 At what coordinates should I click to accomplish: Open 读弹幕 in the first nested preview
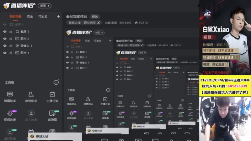[x=105, y=115]
